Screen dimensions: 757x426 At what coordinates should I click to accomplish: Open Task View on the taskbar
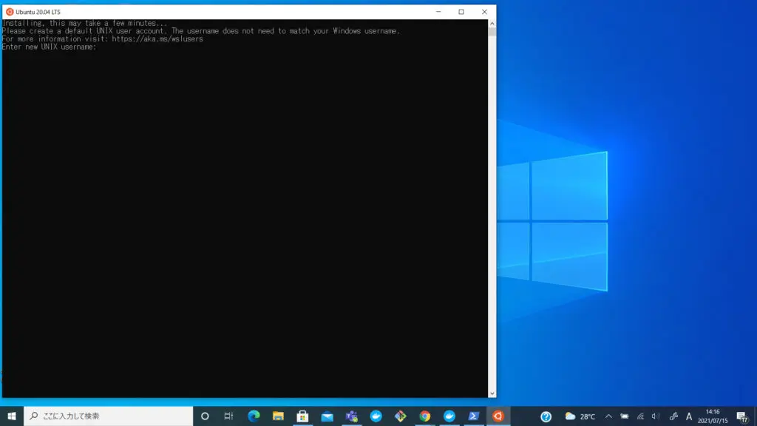[229, 416]
